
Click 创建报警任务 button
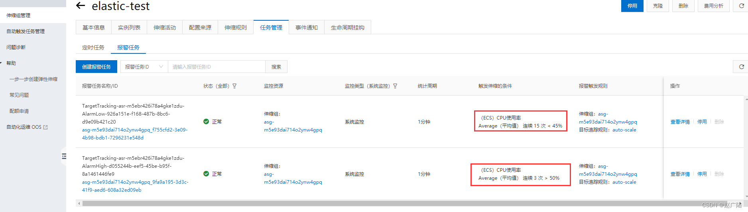coord(96,67)
